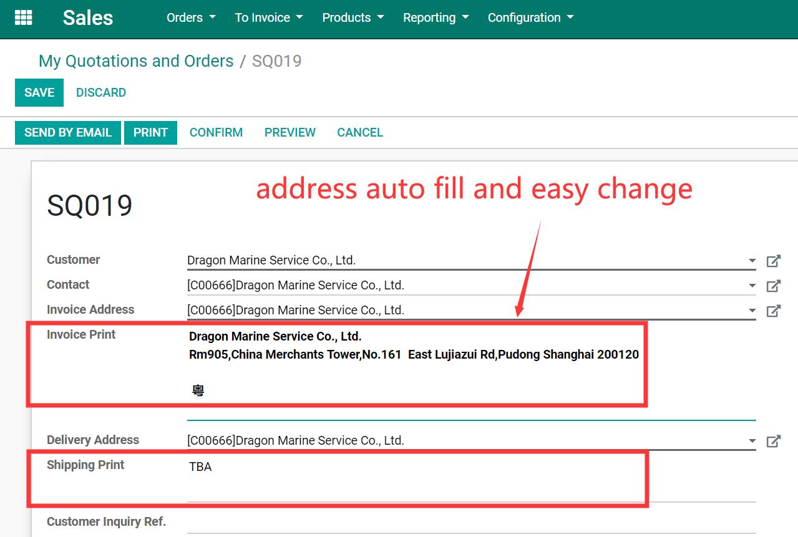Viewport: 798px width, 537px height.
Task: Click the Shipping Print field label
Action: point(85,465)
